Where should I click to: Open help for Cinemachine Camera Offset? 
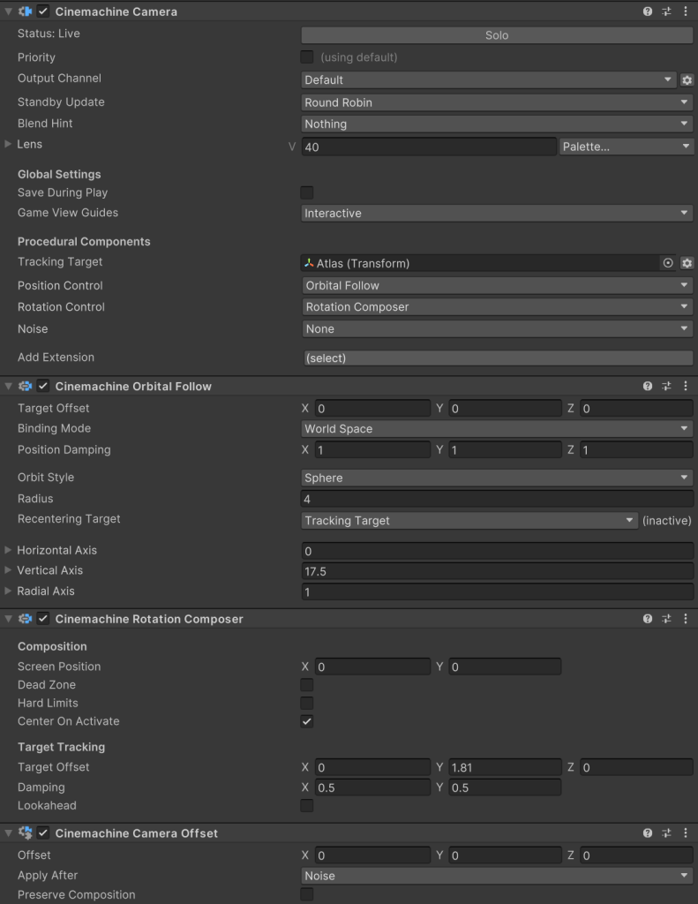(648, 833)
